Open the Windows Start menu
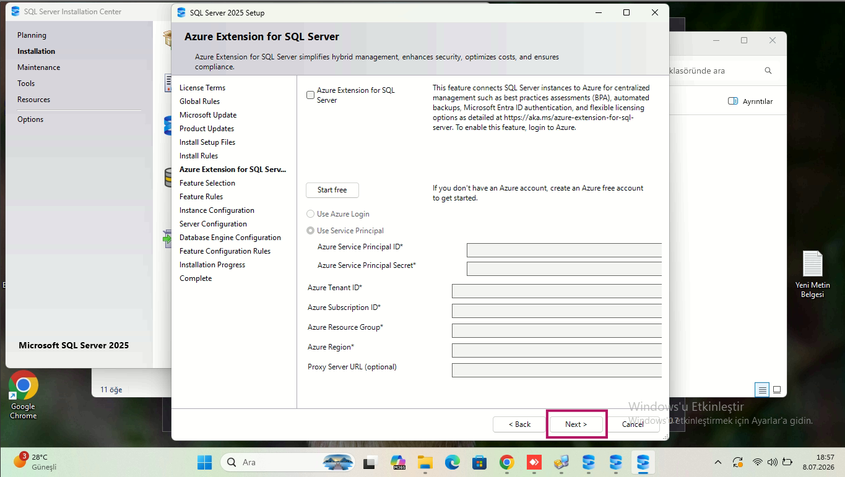Viewport: 845px width, 477px height. 204,462
